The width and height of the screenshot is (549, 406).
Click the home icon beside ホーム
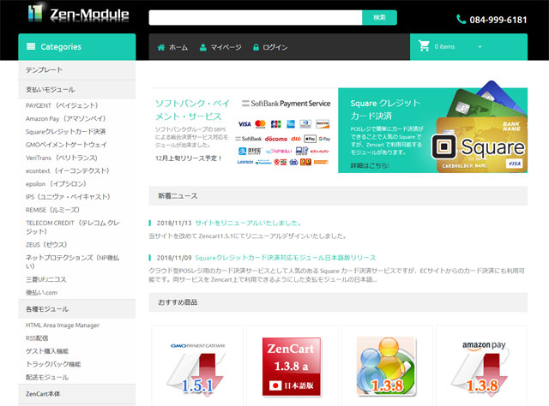[161, 47]
